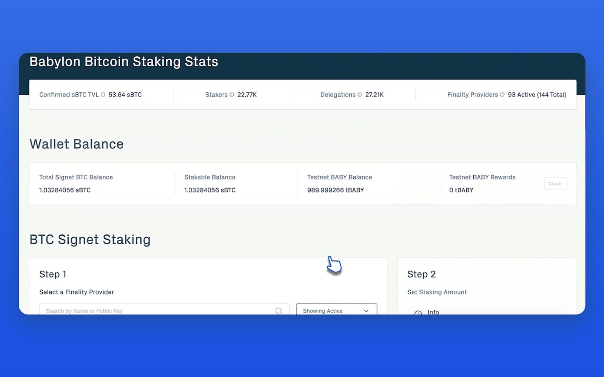This screenshot has height=377, width=604.
Task: Click the Stakable Balance value
Action: pos(210,190)
